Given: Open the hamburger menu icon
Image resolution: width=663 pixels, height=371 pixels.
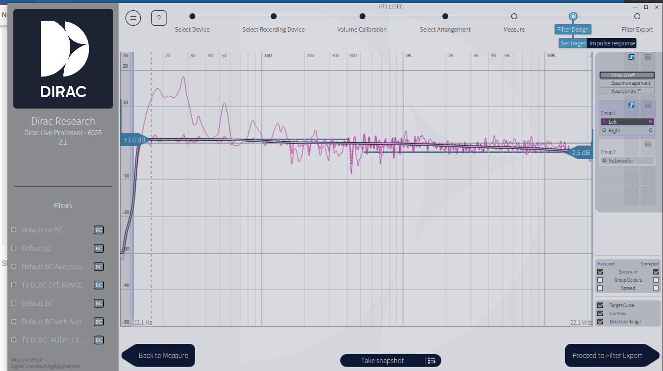Looking at the screenshot, I should pyautogui.click(x=133, y=18).
